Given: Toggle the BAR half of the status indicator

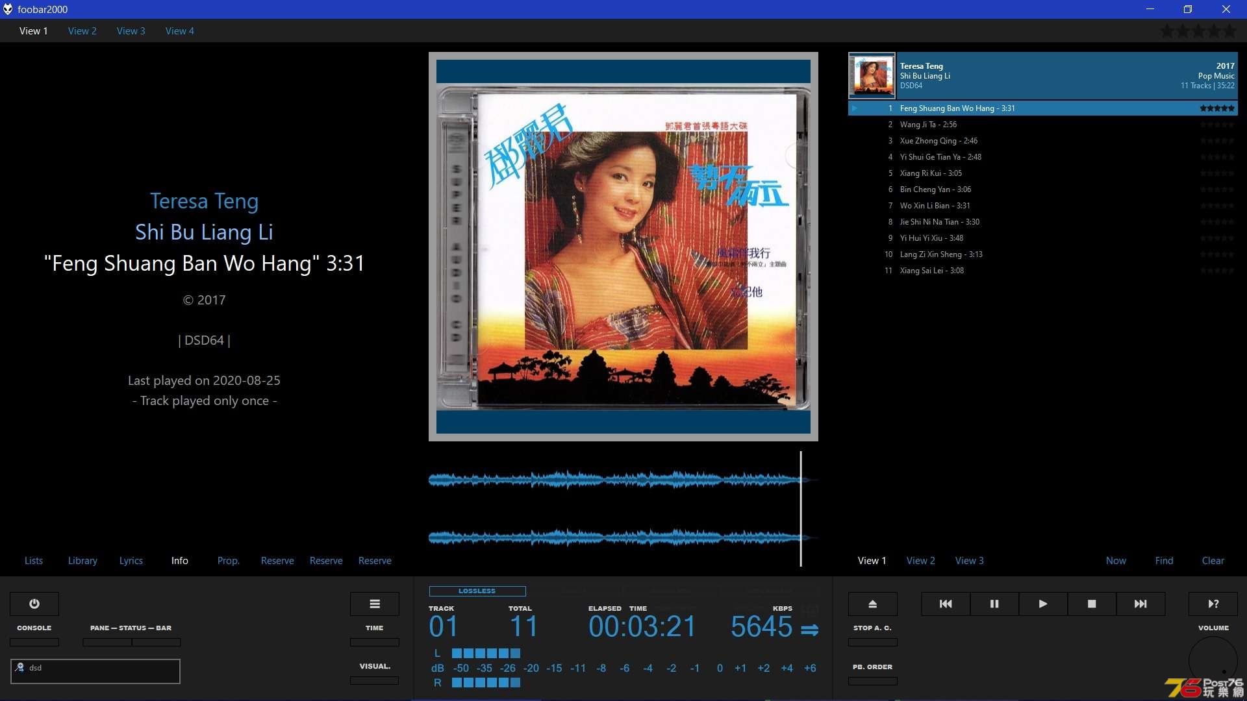Looking at the screenshot, I should [157, 642].
